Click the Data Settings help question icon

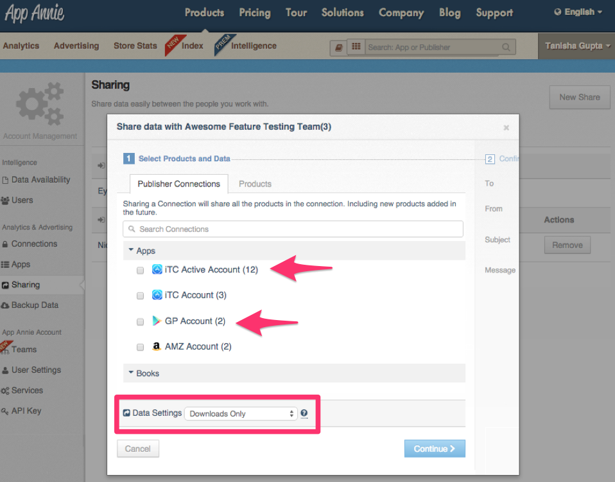tap(304, 413)
